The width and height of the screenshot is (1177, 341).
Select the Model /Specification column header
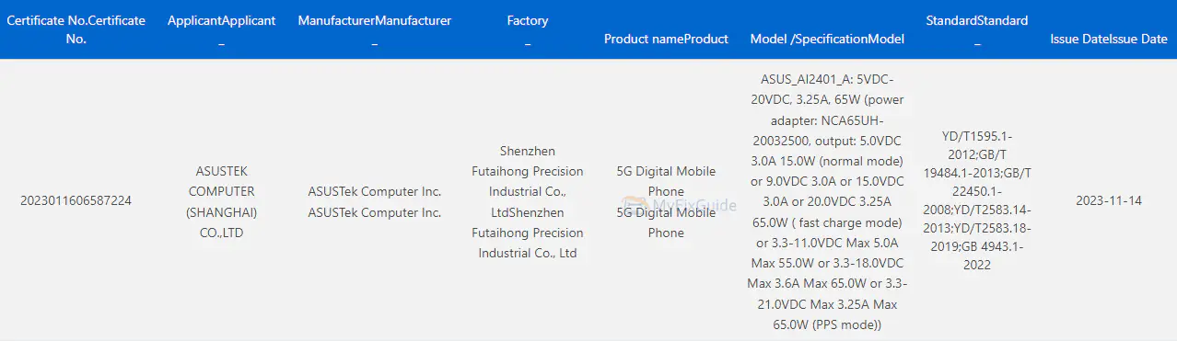827,39
